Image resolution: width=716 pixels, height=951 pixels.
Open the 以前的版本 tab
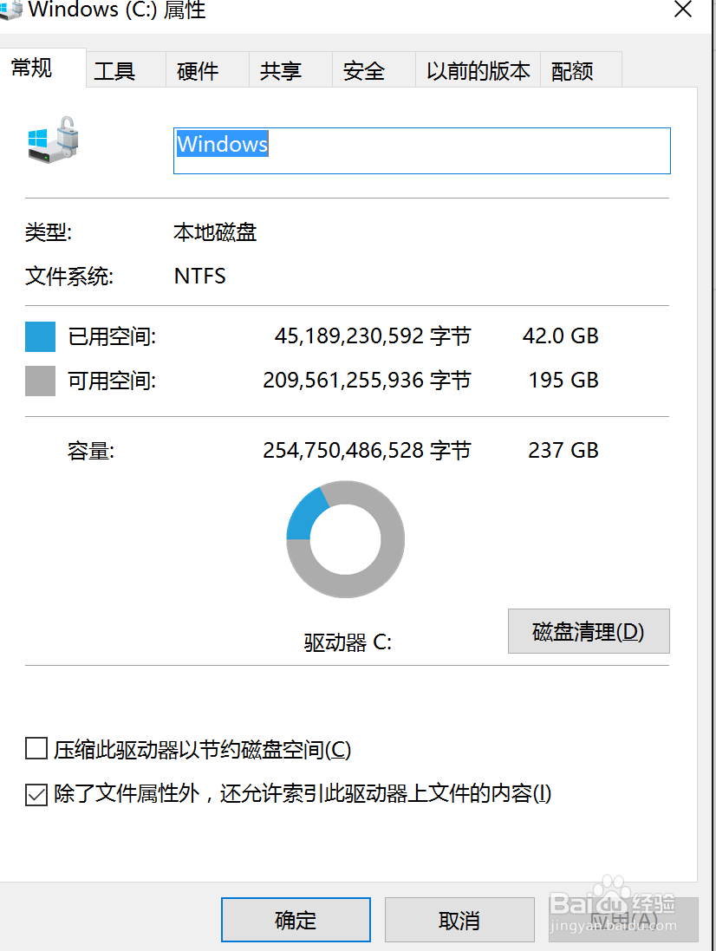pos(478,70)
